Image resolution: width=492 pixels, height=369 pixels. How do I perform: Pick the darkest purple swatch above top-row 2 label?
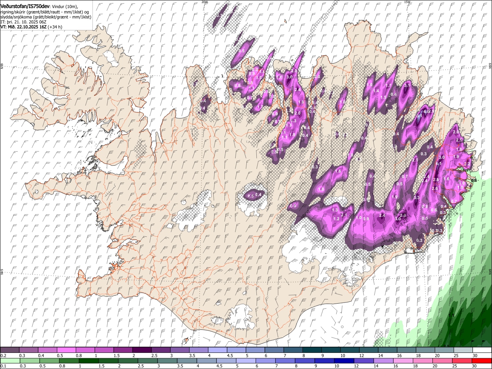141,350
